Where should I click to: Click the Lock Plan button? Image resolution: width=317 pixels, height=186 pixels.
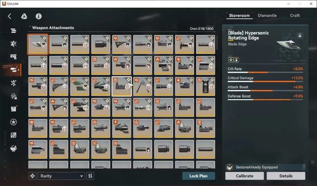click(198, 176)
